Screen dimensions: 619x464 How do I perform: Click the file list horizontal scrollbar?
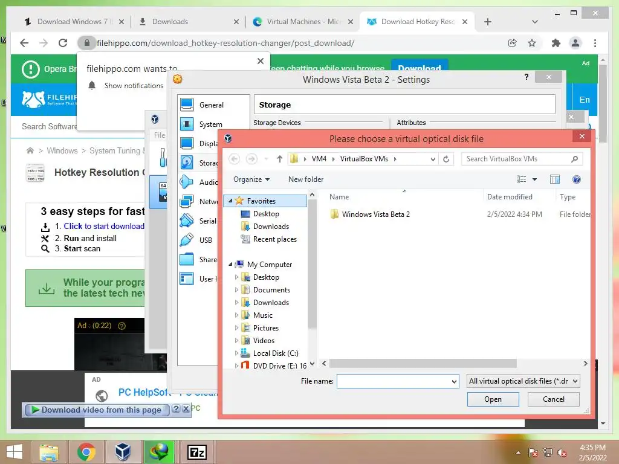[423, 363]
